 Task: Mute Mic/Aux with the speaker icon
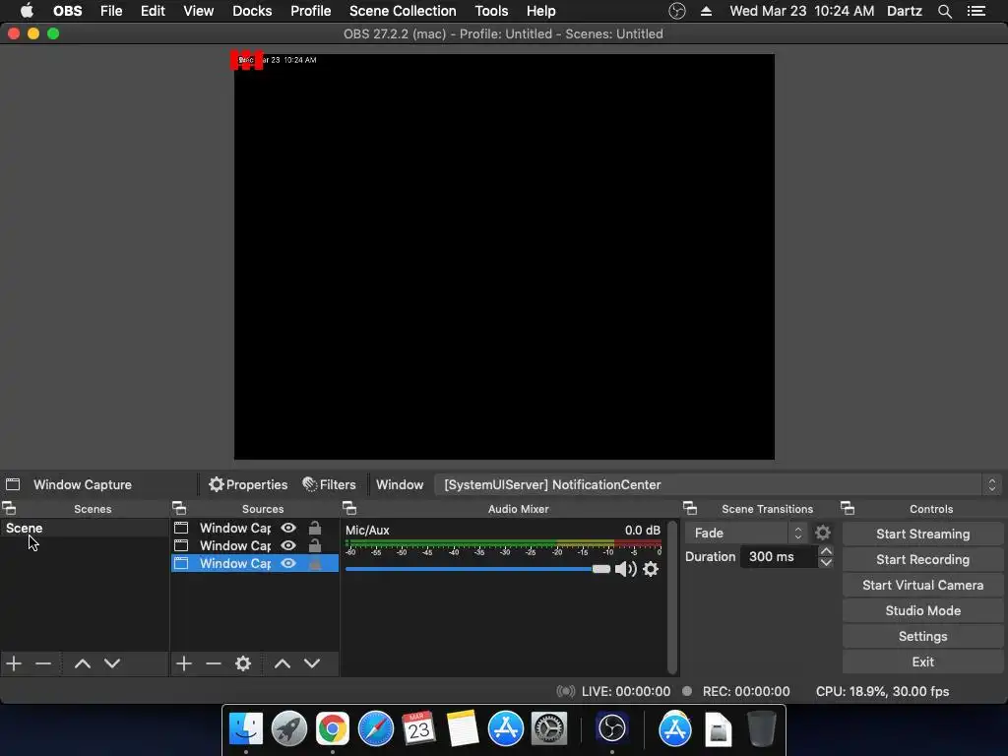pyautogui.click(x=625, y=569)
